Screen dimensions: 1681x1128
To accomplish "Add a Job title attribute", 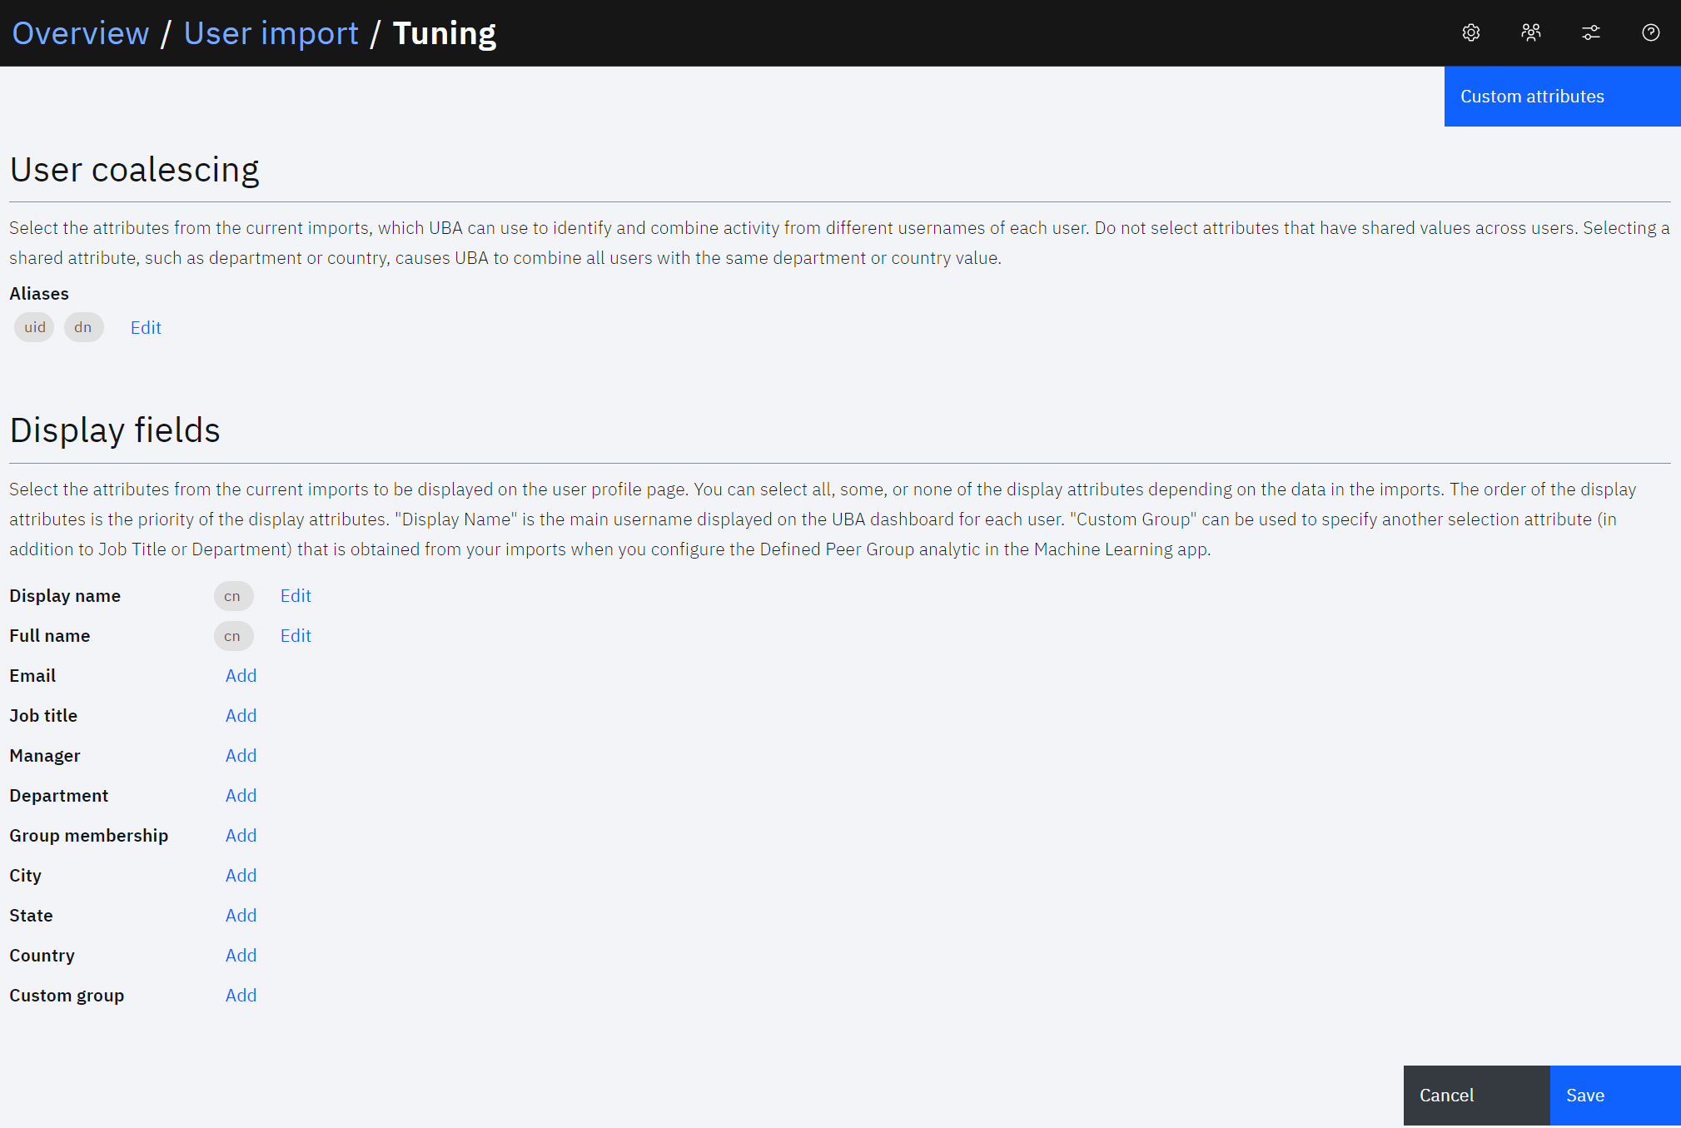I will (x=241, y=716).
